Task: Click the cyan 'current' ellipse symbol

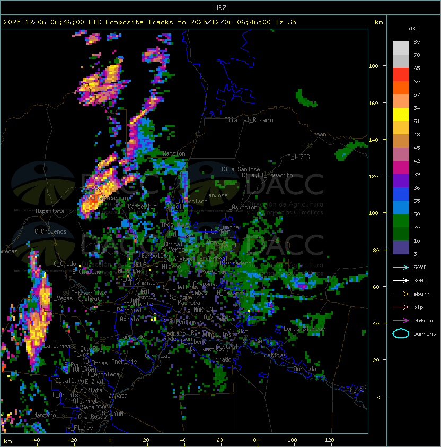Action: [401, 333]
